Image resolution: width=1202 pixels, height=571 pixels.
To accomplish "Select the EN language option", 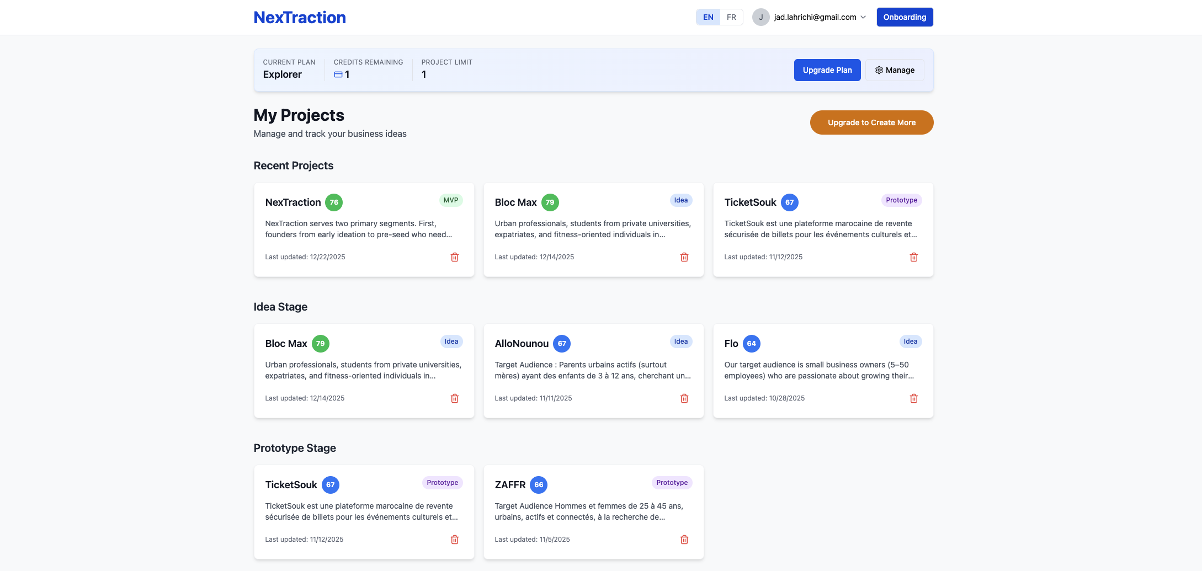I will (x=708, y=17).
